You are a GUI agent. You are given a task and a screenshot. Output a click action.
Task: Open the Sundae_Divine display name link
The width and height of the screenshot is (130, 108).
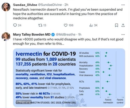coord(25,5)
